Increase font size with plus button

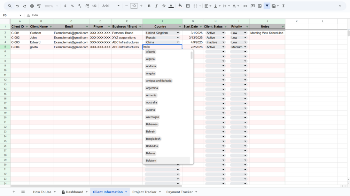(x=141, y=6)
